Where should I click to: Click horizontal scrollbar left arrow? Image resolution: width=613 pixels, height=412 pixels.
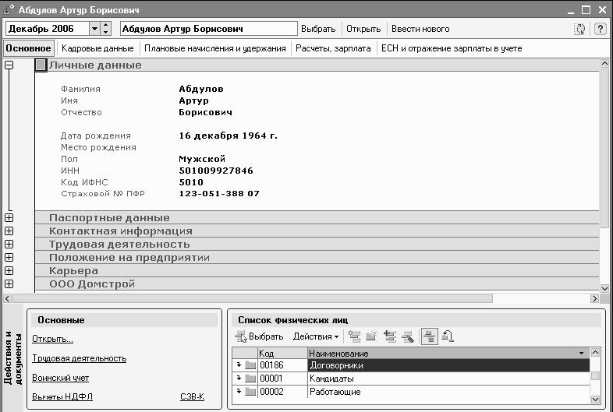pos(8,299)
